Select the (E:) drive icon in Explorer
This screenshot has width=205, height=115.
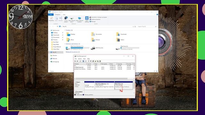coord(118,49)
